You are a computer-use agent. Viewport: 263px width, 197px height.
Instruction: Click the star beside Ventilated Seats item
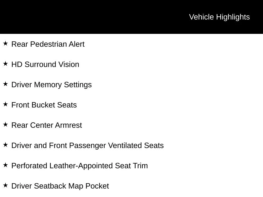point(5,145)
